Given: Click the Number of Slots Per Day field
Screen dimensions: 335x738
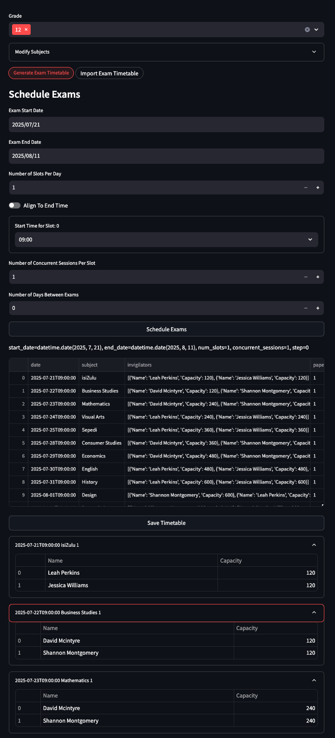Looking at the screenshot, I should tap(154, 188).
